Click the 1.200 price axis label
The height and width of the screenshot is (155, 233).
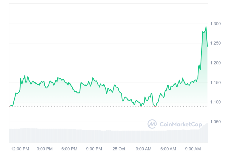(215, 63)
